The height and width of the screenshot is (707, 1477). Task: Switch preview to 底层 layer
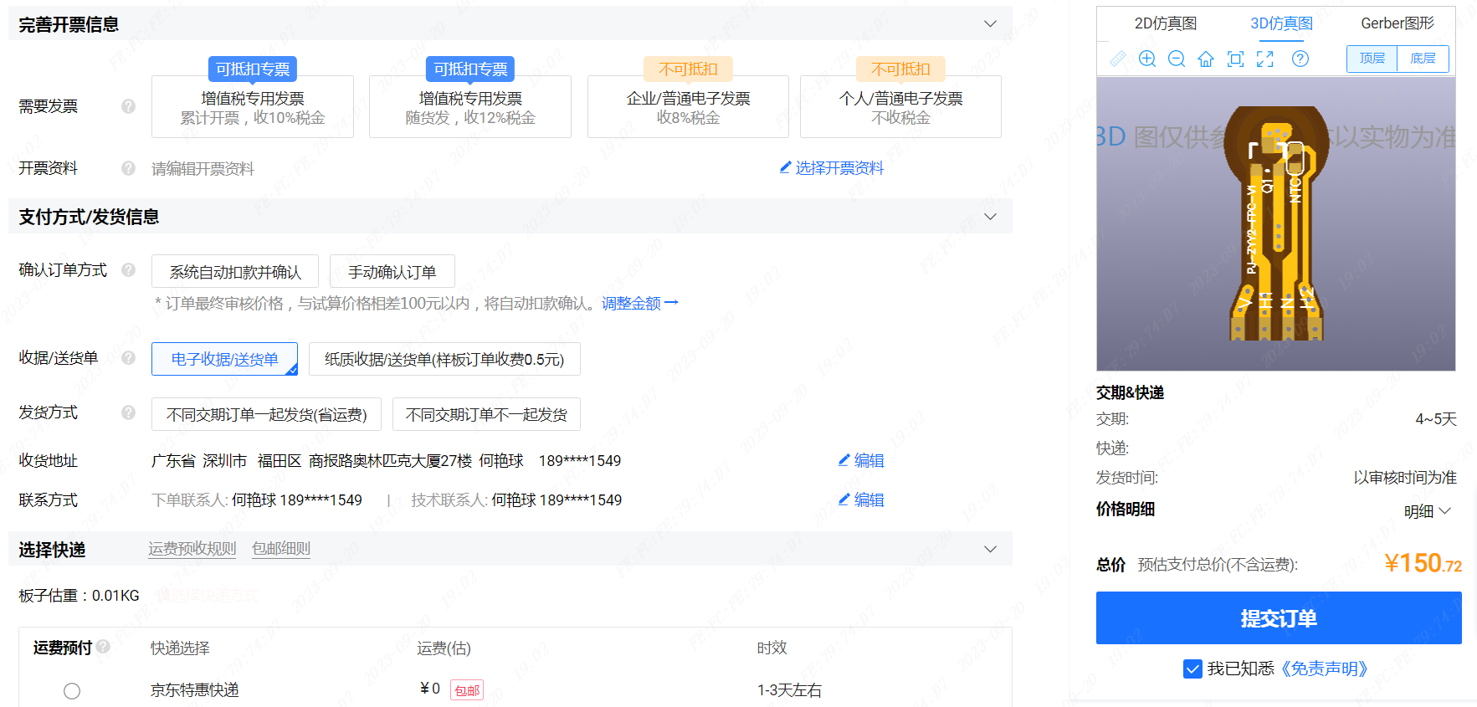point(1423,59)
